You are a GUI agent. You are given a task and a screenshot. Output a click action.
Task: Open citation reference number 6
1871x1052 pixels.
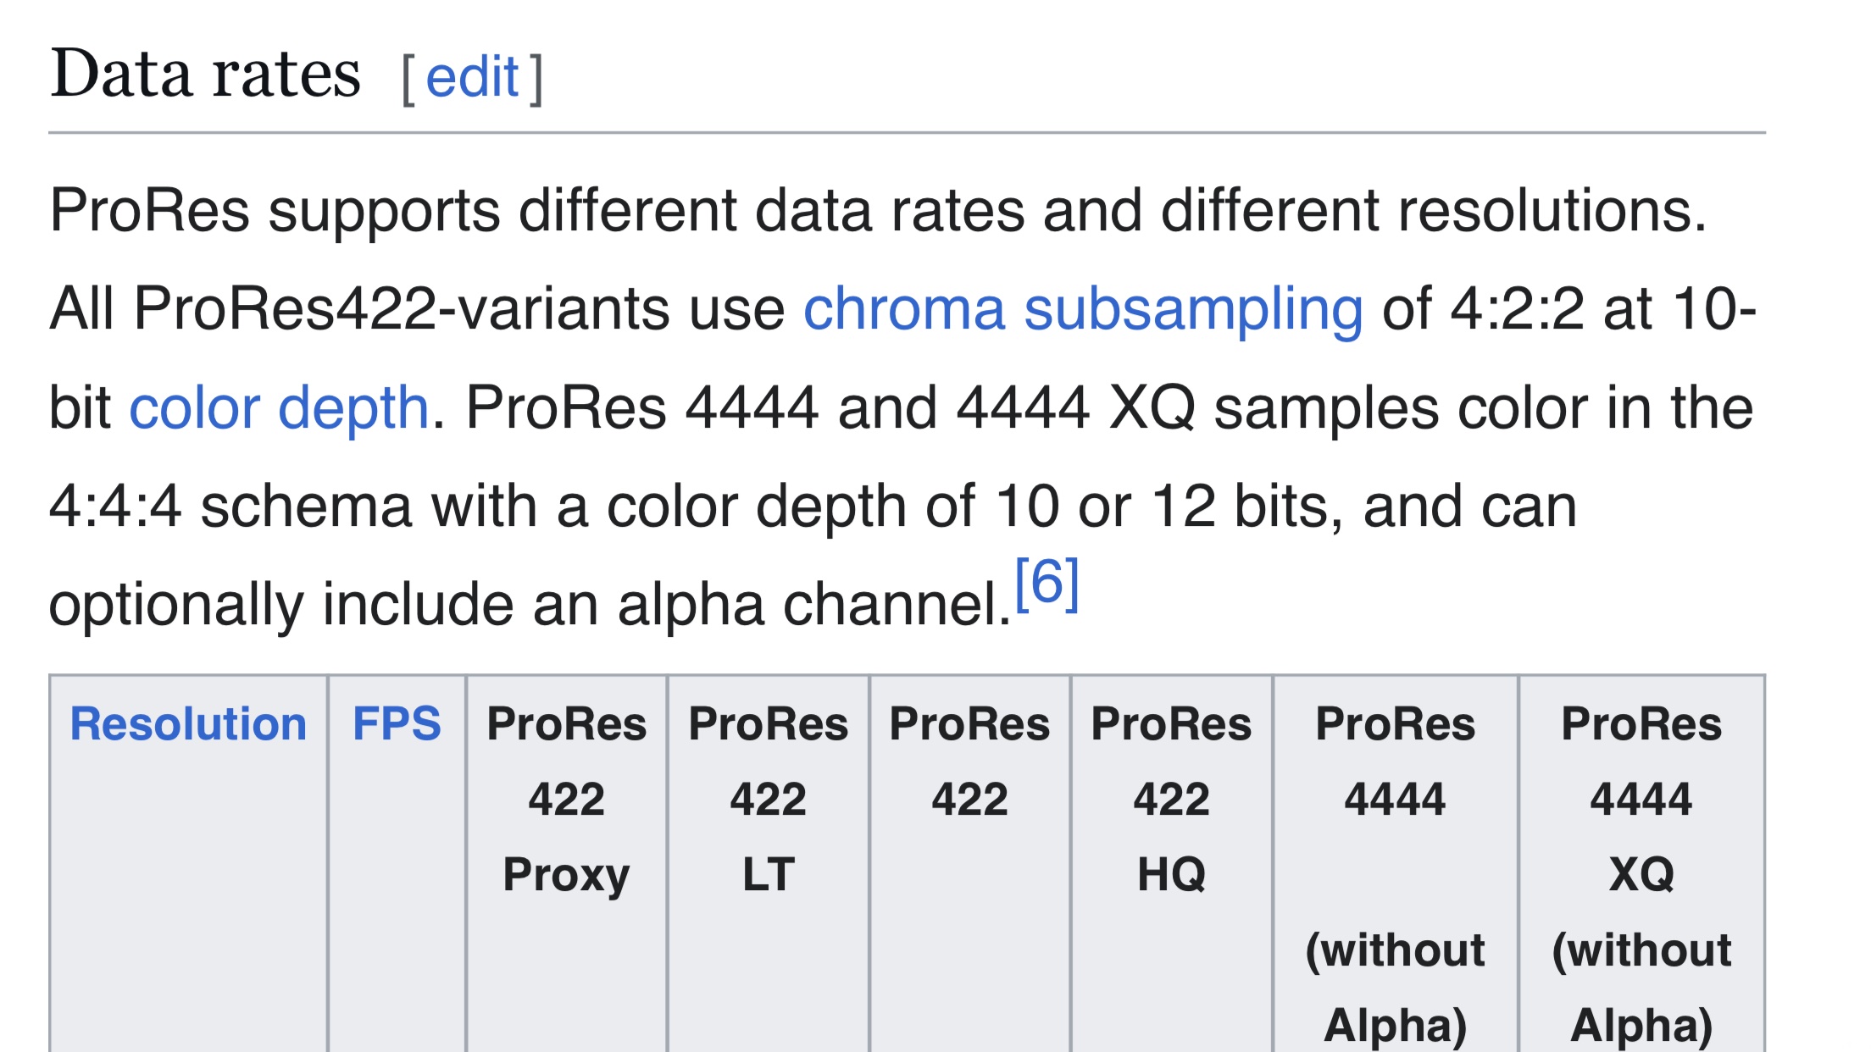click(x=1047, y=583)
